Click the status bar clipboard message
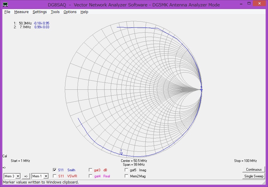The image size is (268, 187). coord(41,182)
